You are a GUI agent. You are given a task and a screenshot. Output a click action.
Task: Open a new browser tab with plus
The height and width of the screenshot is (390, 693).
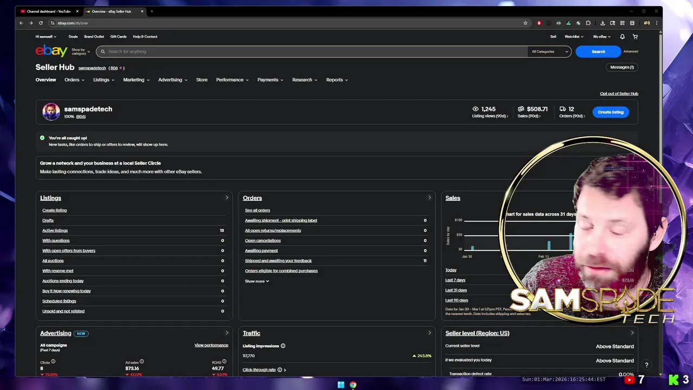152,11
